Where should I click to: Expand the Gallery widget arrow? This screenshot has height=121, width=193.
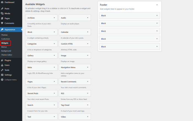(54, 55)
